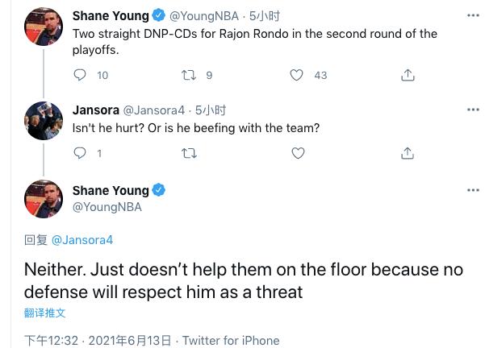
Task: Reply to Shane Young's Rondo tweet
Action: pyautogui.click(x=80, y=75)
